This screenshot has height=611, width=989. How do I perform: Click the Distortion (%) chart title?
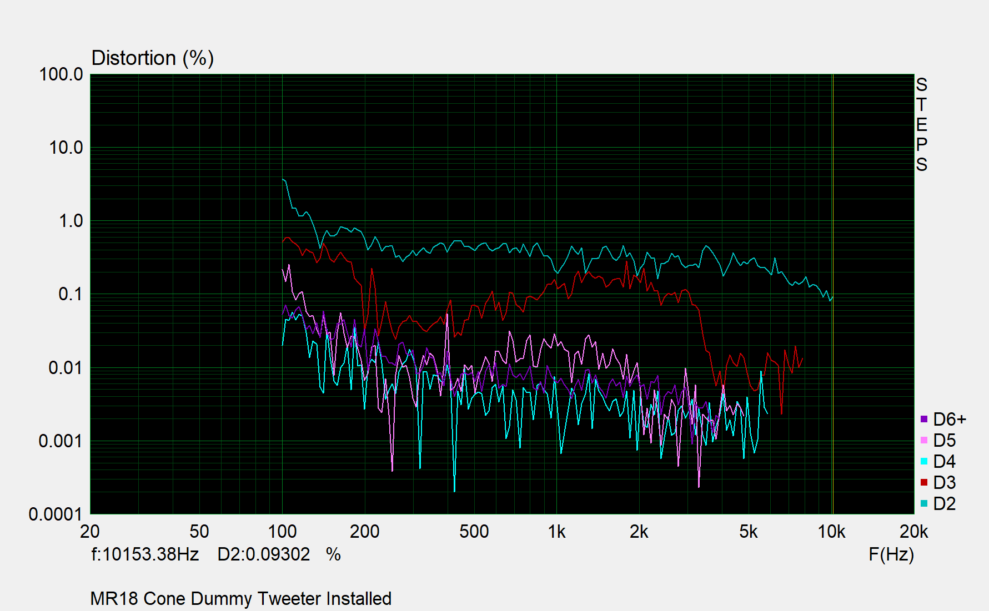(x=153, y=58)
